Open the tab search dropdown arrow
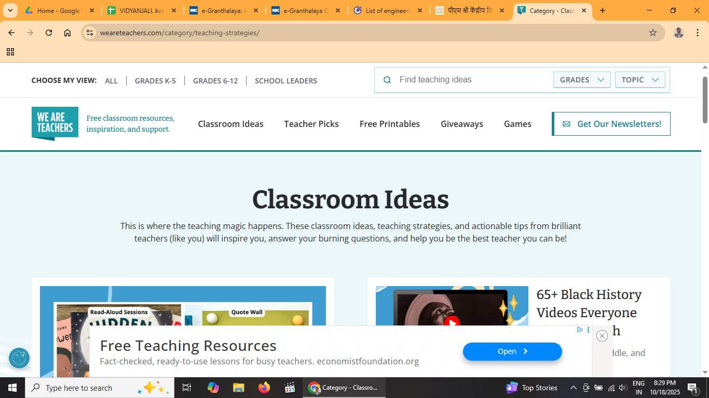The image size is (709, 398). [10, 10]
